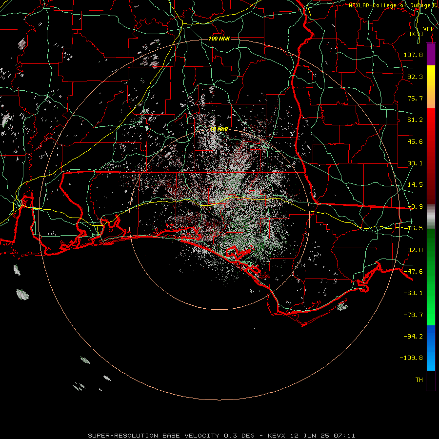The height and width of the screenshot is (439, 439).
Task: Select the -0.9 legend value
Action: [x=415, y=207]
